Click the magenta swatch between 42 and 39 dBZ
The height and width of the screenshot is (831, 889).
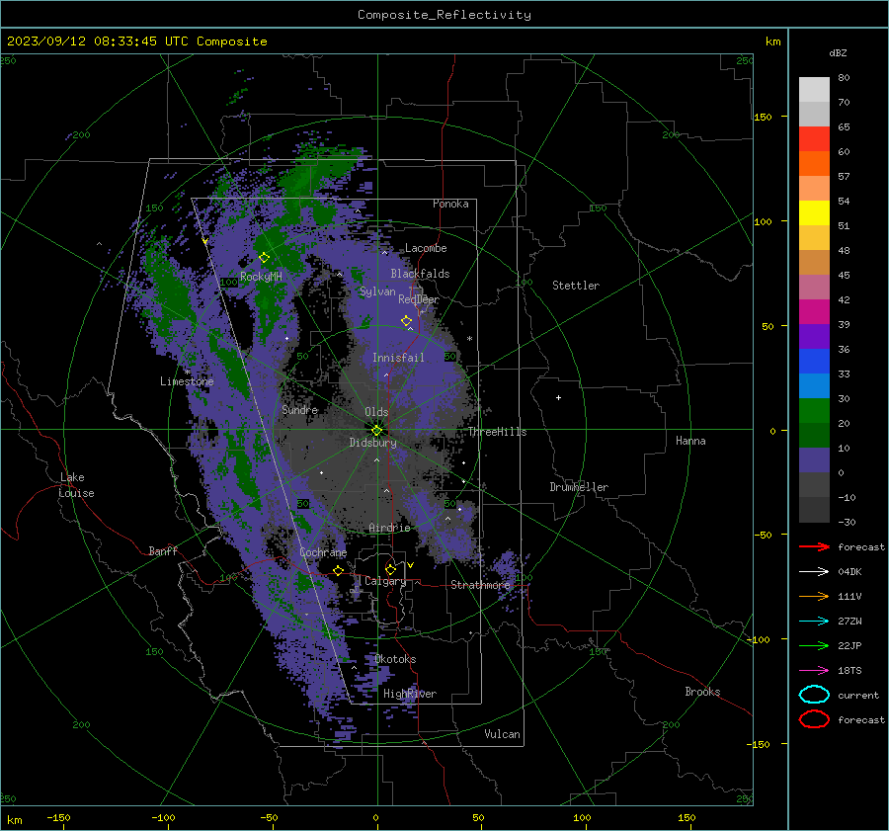pyautogui.click(x=814, y=312)
